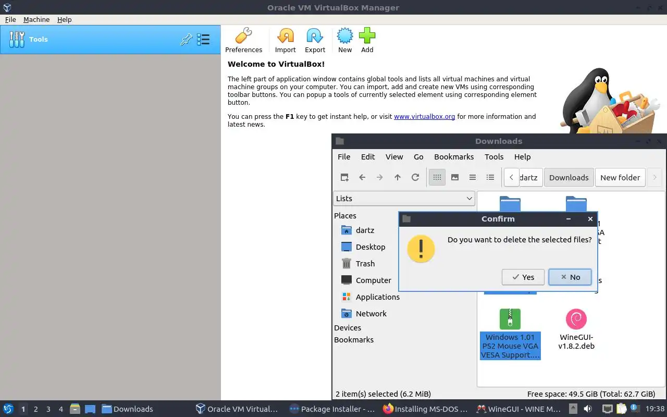Click the Import appliance icon
The height and width of the screenshot is (417, 667).
pos(285,41)
